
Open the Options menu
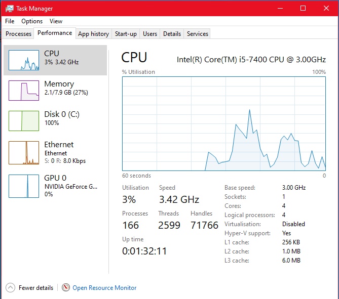tap(32, 21)
